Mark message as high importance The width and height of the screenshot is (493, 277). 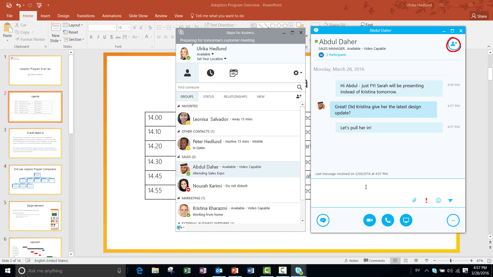(426, 200)
